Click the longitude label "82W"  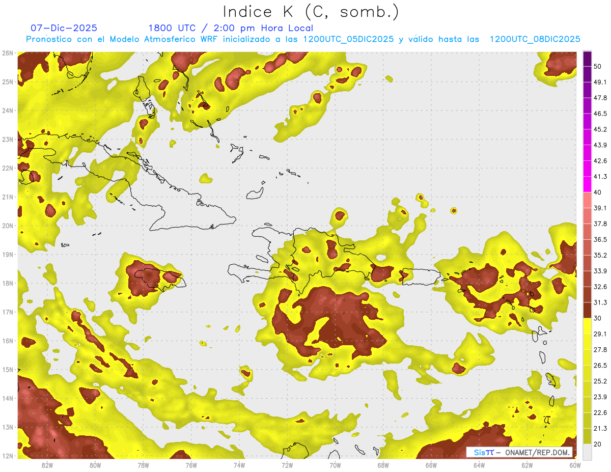47,465
